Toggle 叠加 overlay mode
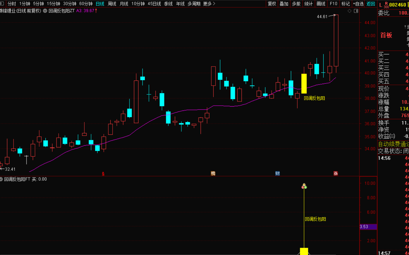 [284, 4]
